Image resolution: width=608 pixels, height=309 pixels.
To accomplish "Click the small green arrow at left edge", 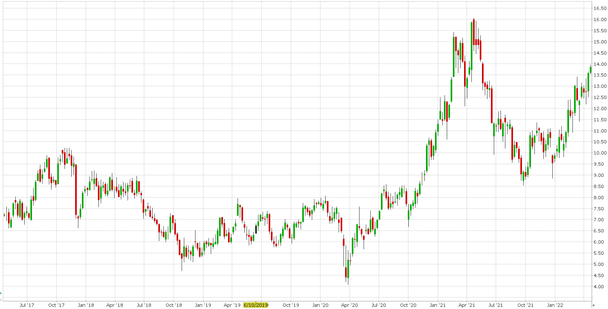I will click(x=1, y=293).
